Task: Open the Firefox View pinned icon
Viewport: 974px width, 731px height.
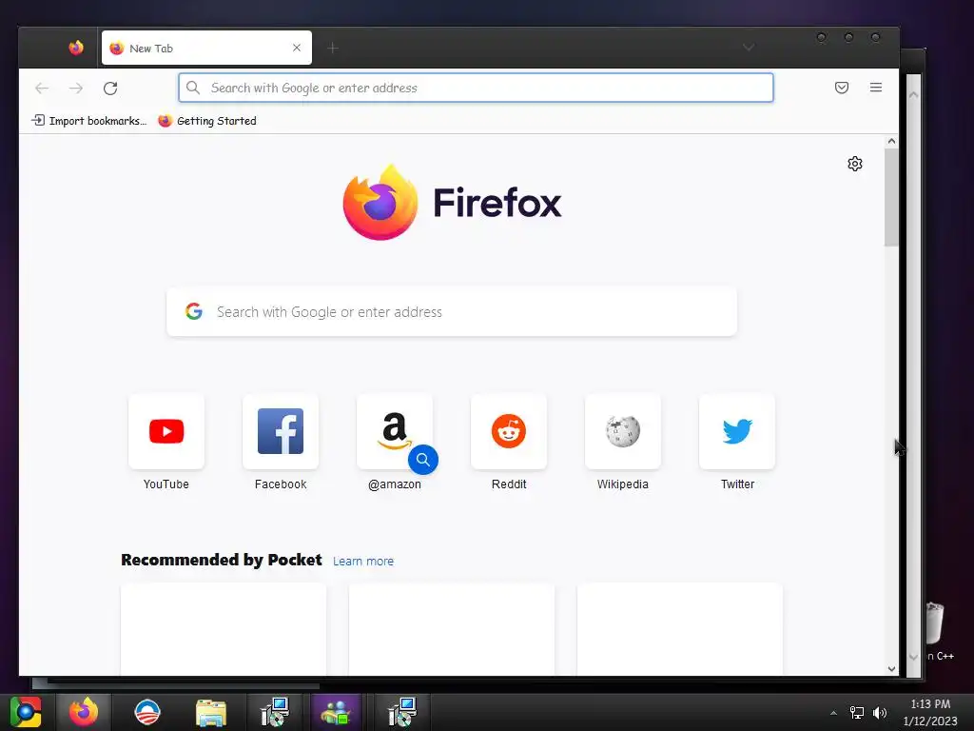Action: click(x=76, y=48)
